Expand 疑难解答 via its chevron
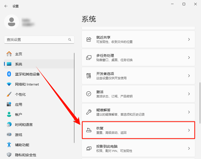The image size is (201, 159). (x=189, y=112)
